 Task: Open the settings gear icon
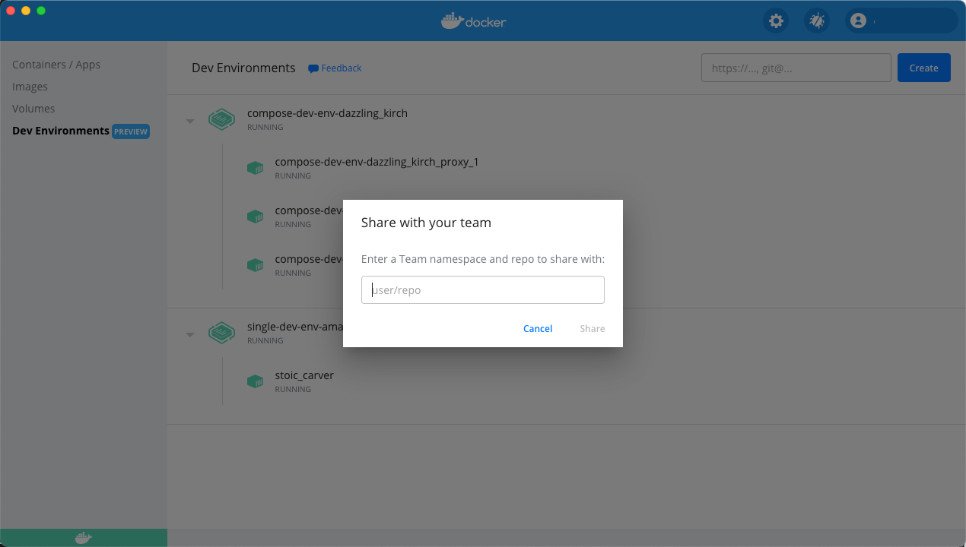776,21
